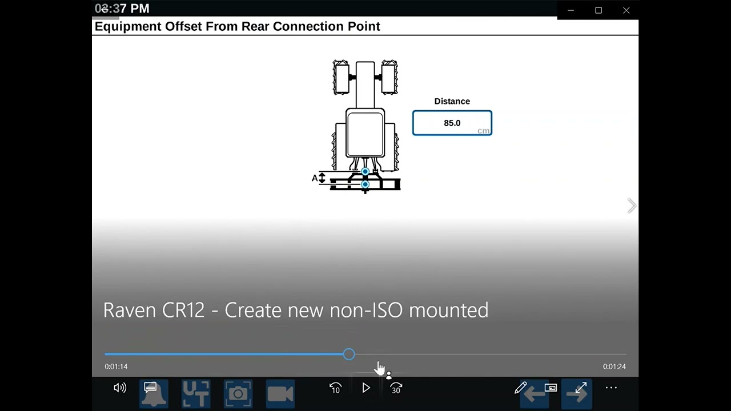Select upper blue connection point on tractor
The image size is (731, 411).
click(365, 171)
